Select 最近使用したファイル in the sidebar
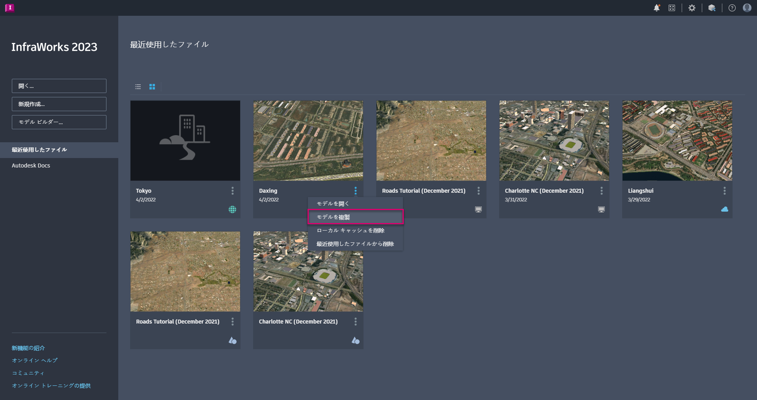The width and height of the screenshot is (757, 400). point(59,150)
